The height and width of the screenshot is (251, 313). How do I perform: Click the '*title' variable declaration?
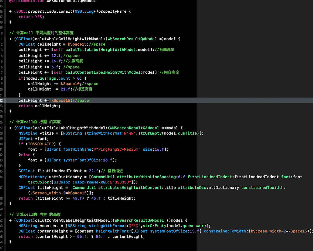(47, 133)
